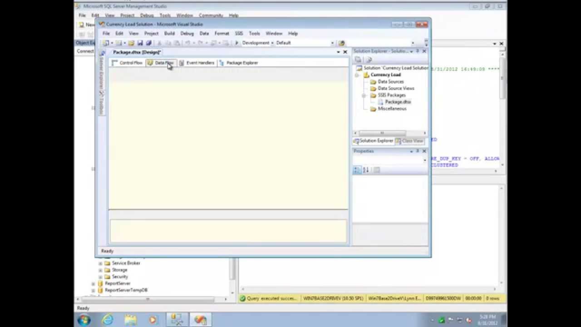Open Solution Explorer window position dropdown arrow

[412, 51]
